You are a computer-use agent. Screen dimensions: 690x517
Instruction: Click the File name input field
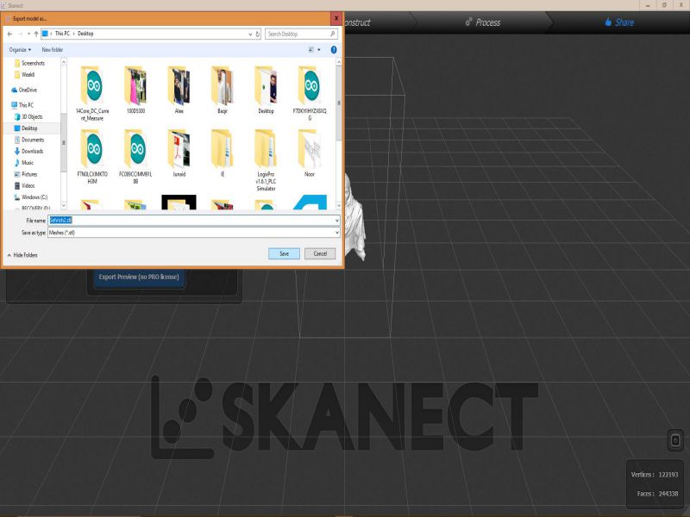tap(191, 221)
